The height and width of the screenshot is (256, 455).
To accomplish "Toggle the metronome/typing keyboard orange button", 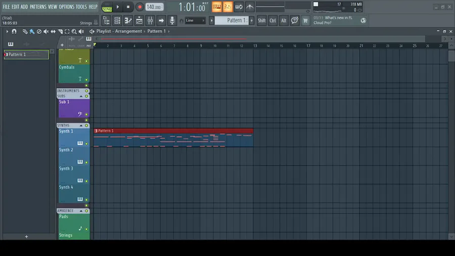I will tap(217, 7).
